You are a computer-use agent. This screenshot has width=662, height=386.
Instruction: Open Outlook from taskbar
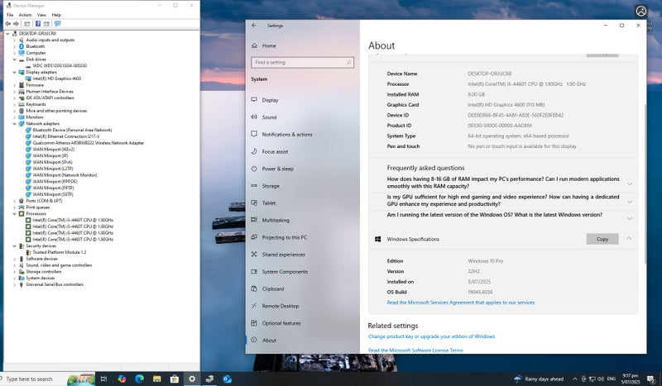pyautogui.click(x=227, y=379)
